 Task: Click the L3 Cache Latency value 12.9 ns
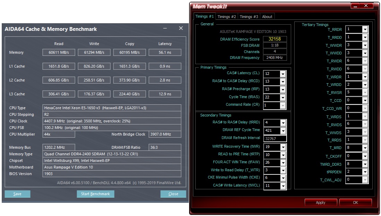[165, 94]
